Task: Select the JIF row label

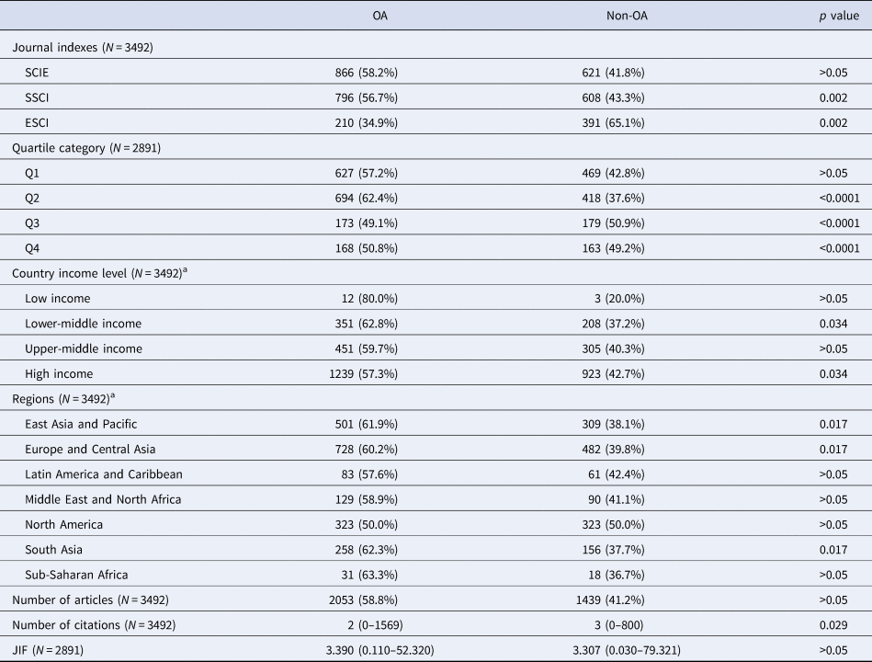Action: pos(50,651)
